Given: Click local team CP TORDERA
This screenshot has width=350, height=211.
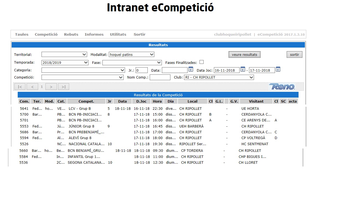Looking at the screenshot, I should pos(192,151).
